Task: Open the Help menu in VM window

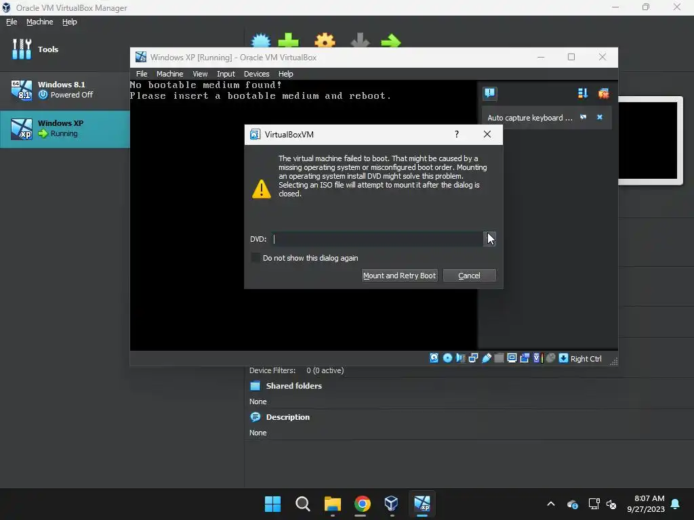Action: click(x=285, y=74)
